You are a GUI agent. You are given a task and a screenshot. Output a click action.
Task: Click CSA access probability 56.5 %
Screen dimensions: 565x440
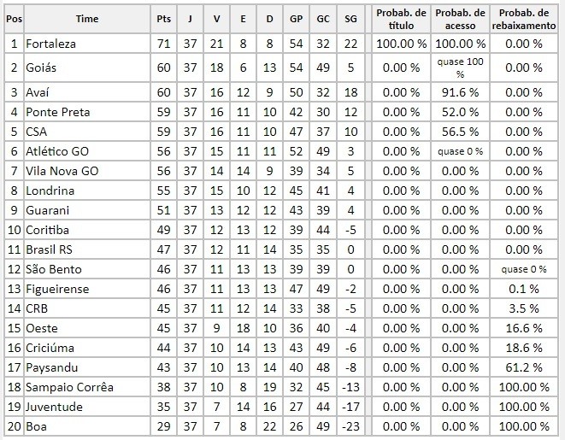[460, 132]
